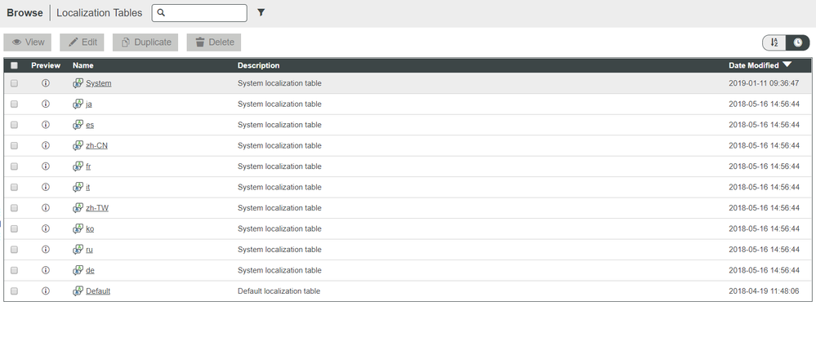Viewport: 816px width, 346px height.
Task: Go to Browse section
Action: (25, 13)
